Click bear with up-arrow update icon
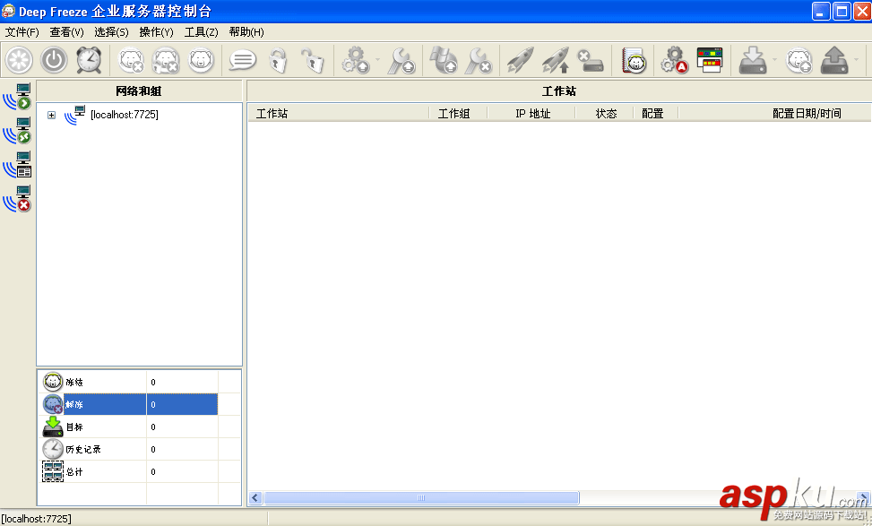 [x=799, y=60]
